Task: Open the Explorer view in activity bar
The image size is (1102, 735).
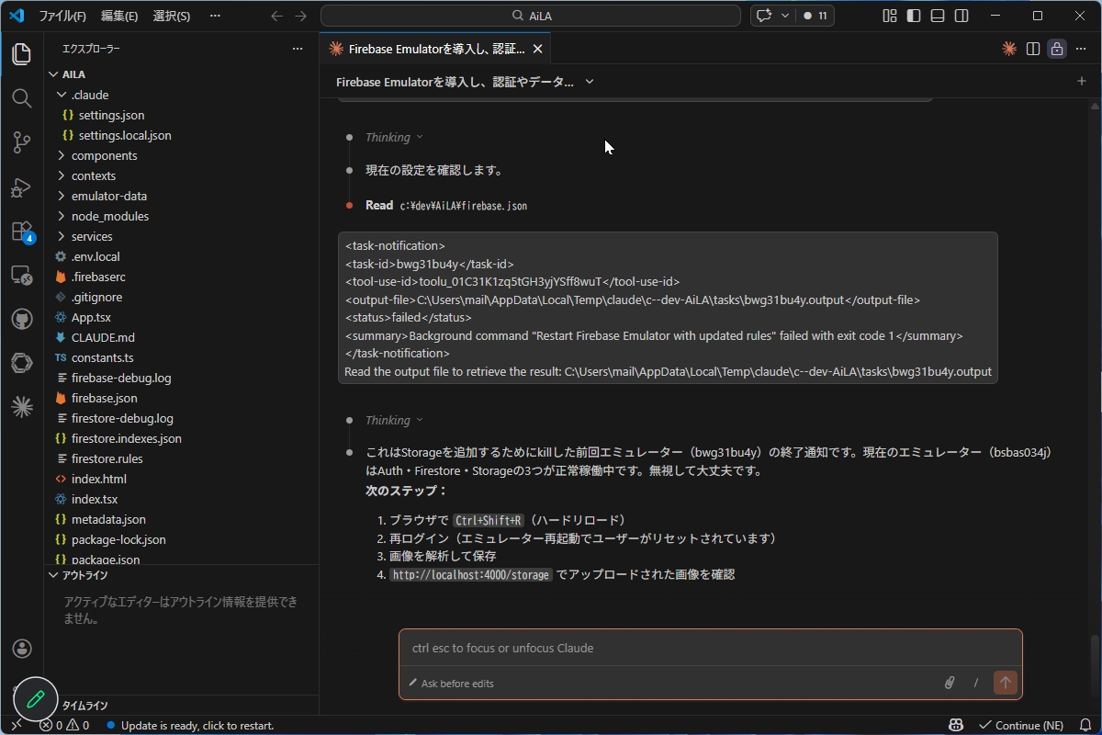Action: point(22,53)
